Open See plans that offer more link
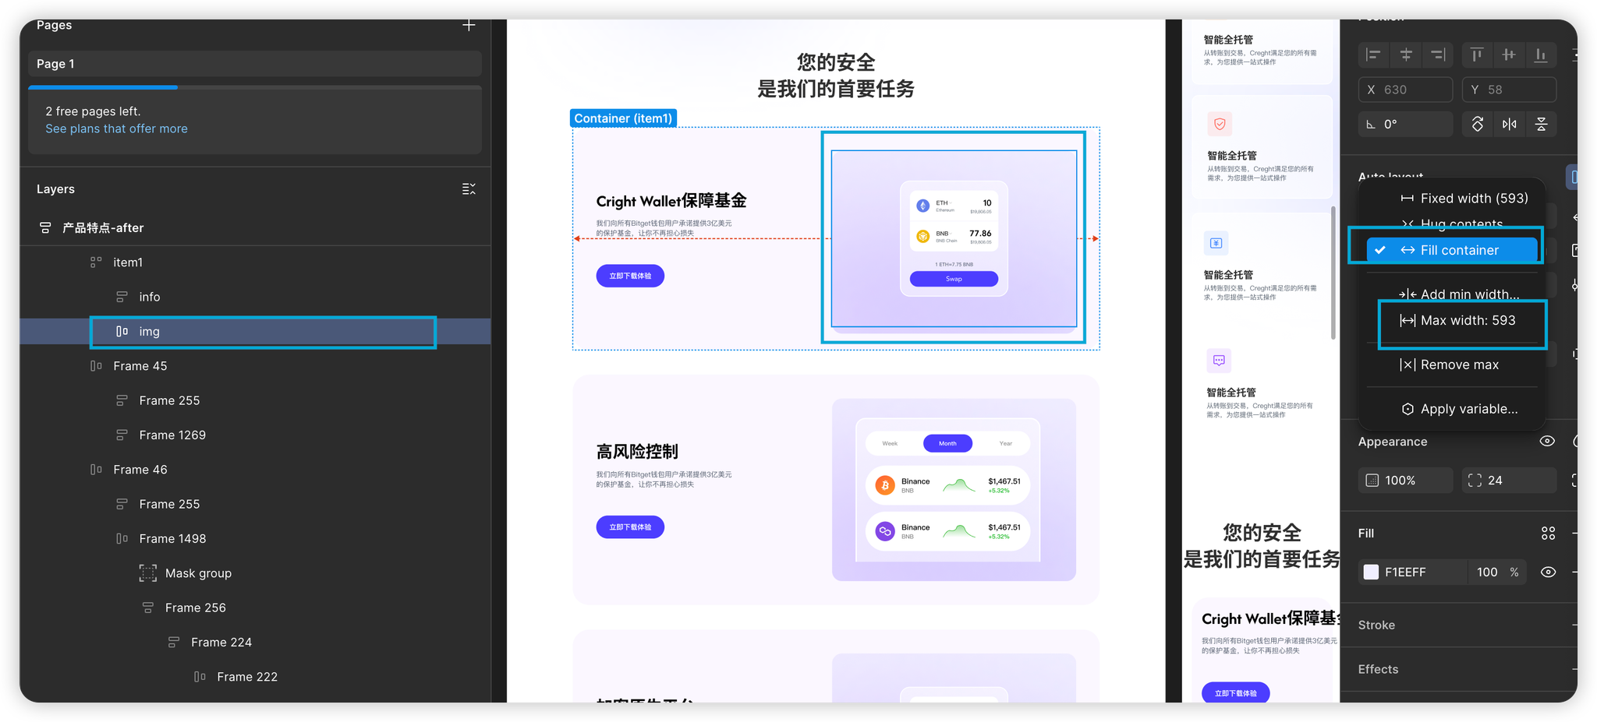1597x722 pixels. [116, 129]
